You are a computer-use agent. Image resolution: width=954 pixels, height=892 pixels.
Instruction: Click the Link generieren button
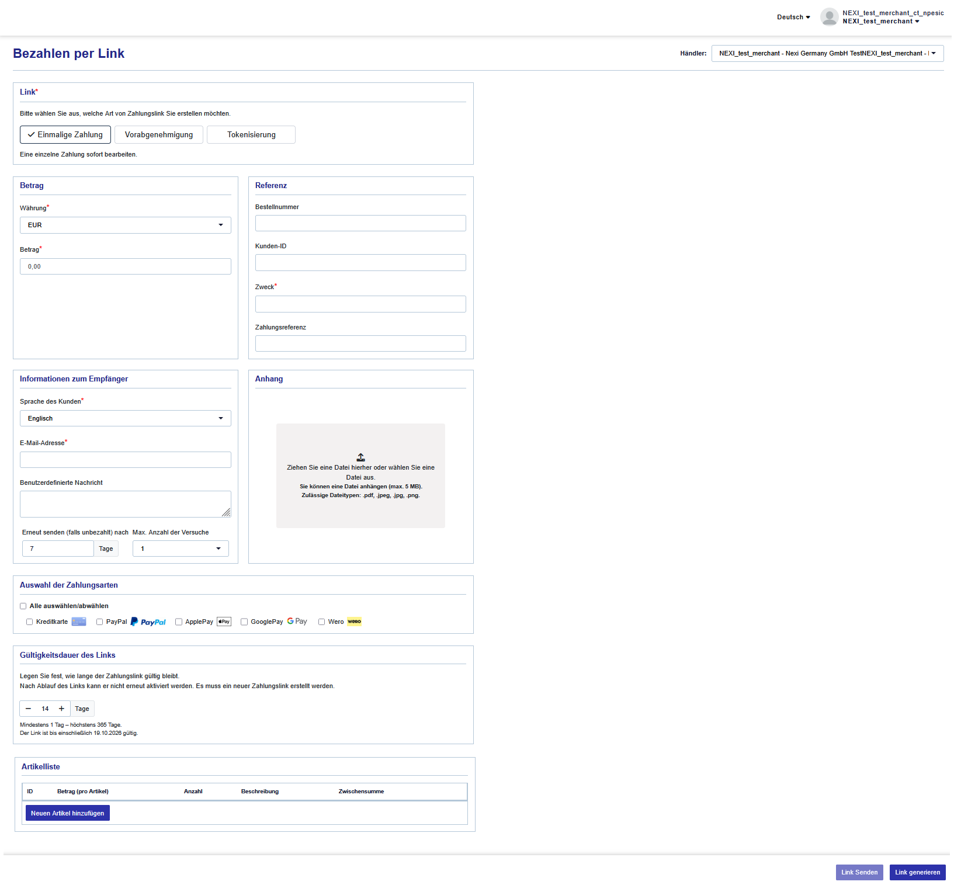918,872
